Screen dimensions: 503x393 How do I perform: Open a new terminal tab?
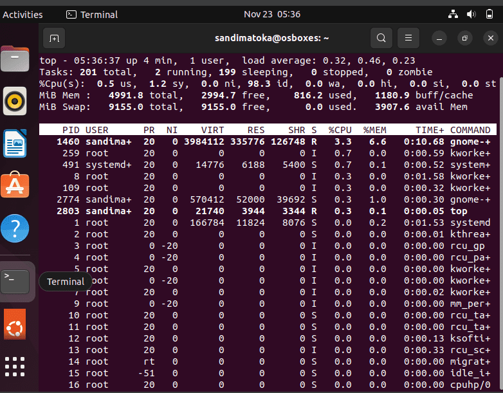click(54, 38)
